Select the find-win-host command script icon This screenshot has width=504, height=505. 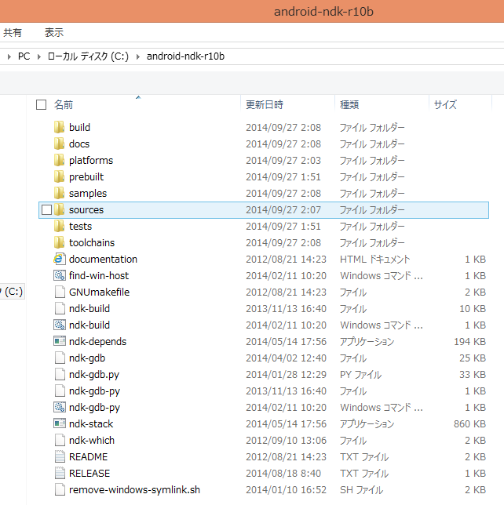[60, 275]
